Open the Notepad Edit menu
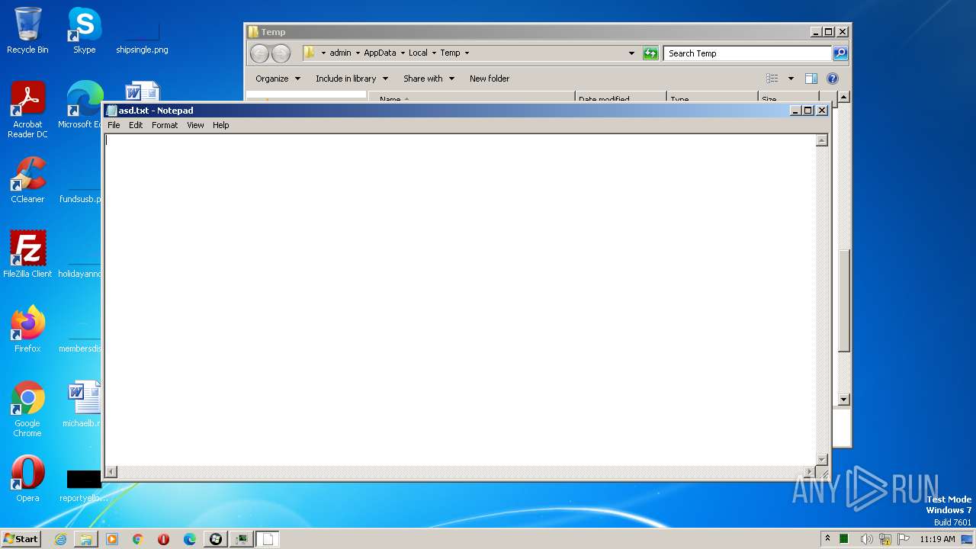Screen dimensions: 976x549 136,125
